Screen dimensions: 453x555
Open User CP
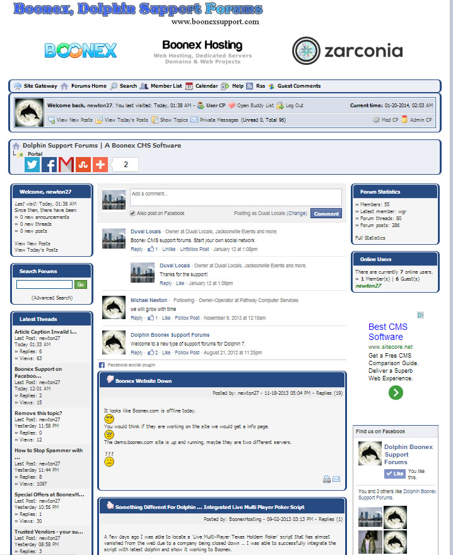tap(216, 105)
